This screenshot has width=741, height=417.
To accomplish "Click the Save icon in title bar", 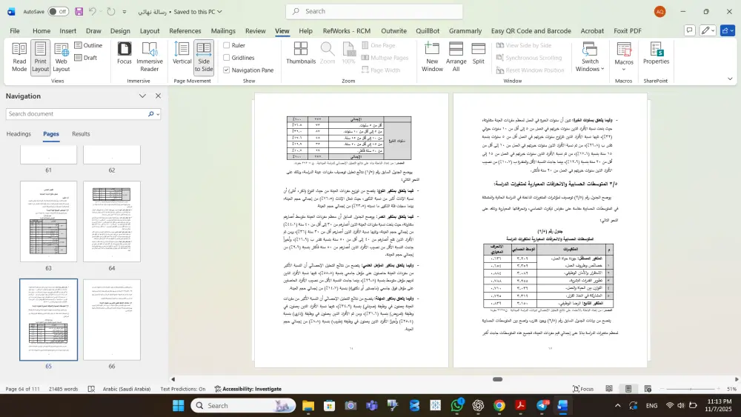I will [79, 11].
